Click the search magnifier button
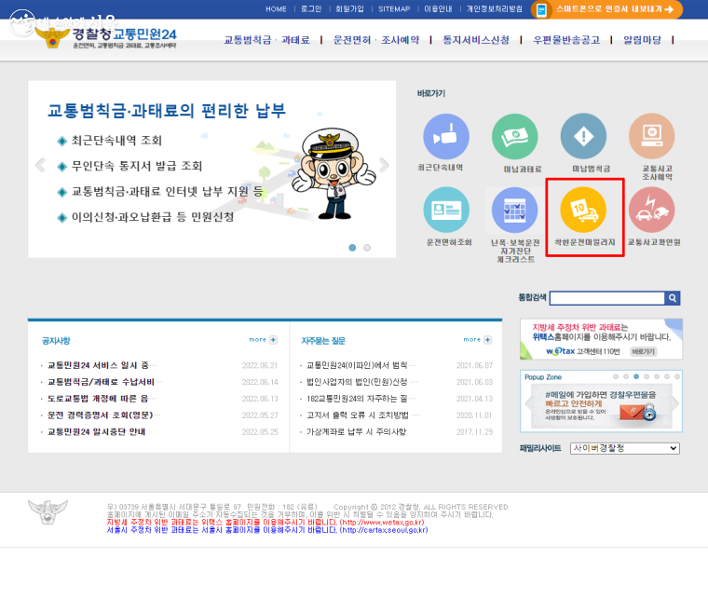Screen dimensions: 708x599 [673, 298]
